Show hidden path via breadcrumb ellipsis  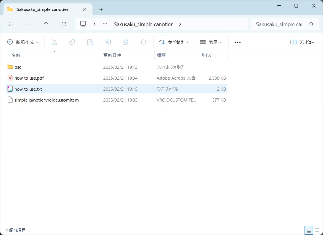pos(105,24)
